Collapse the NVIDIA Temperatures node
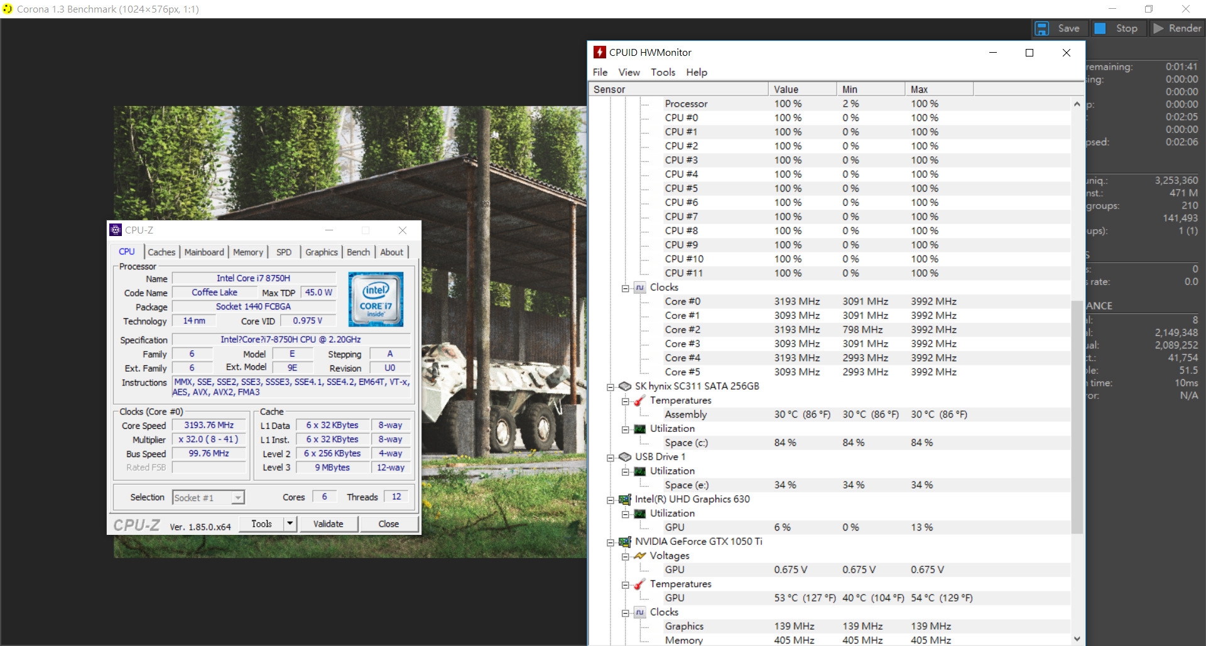 [x=626, y=585]
